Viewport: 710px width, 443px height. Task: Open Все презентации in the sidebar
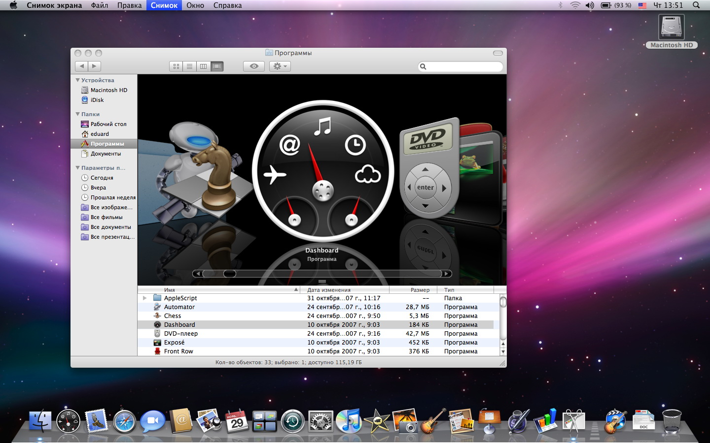(108, 237)
